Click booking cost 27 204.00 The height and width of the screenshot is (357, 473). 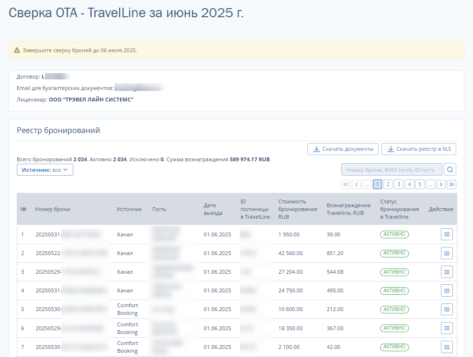tap(291, 272)
